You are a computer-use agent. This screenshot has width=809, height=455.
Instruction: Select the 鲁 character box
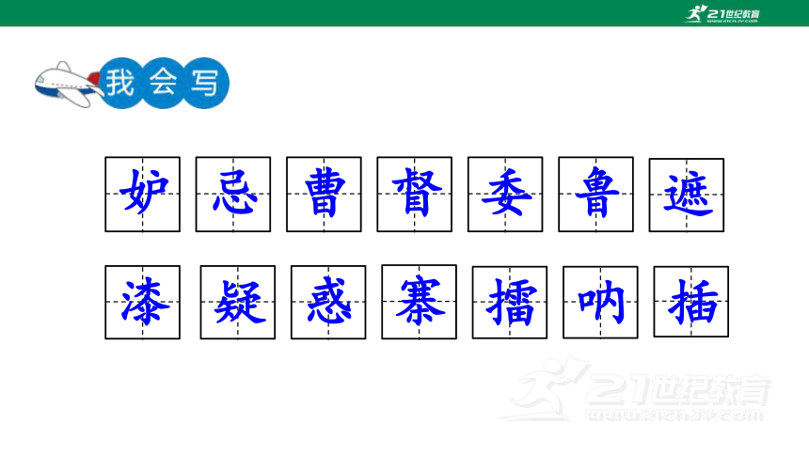[x=595, y=195]
